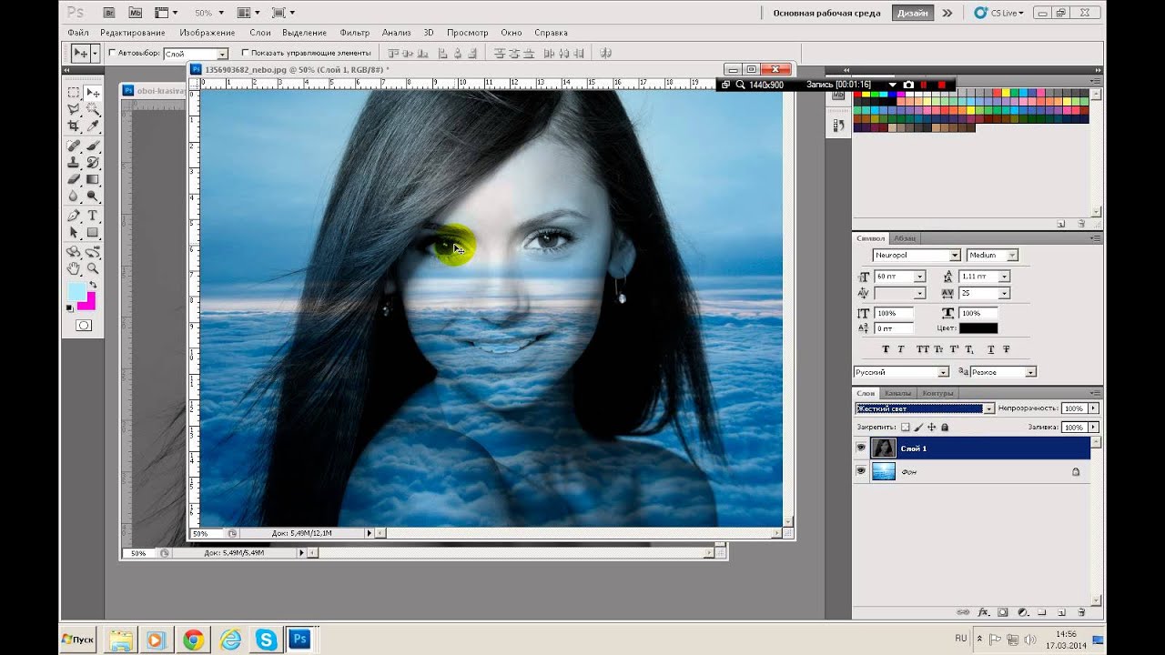Swap foreground and background colors
The image size is (1165, 655).
pyautogui.click(x=92, y=285)
